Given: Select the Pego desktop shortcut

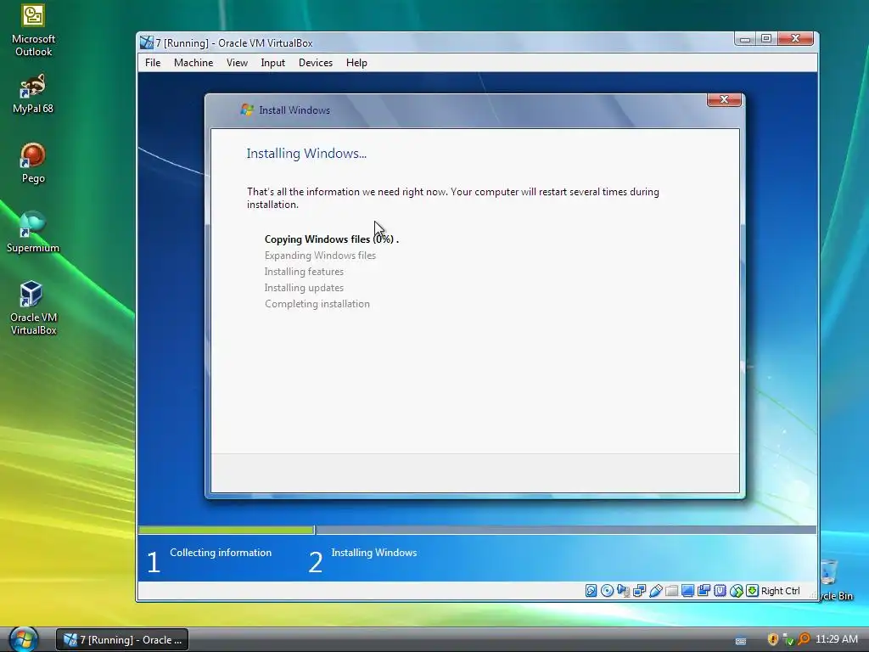Looking at the screenshot, I should tap(33, 164).
